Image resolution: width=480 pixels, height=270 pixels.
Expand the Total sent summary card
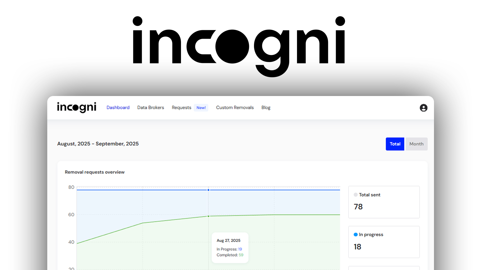pos(384,202)
